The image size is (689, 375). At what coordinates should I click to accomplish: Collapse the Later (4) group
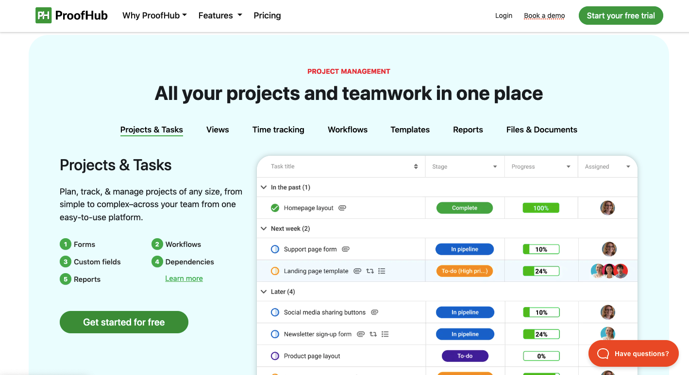point(264,292)
